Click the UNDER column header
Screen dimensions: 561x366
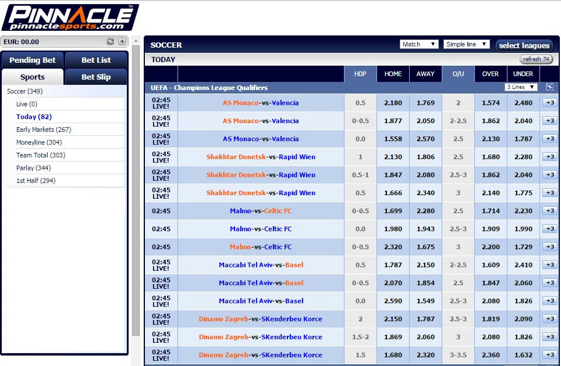pos(523,74)
